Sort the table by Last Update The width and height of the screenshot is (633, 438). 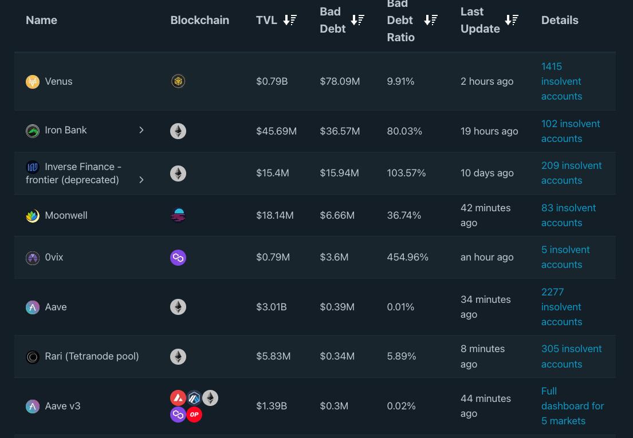pyautogui.click(x=512, y=20)
